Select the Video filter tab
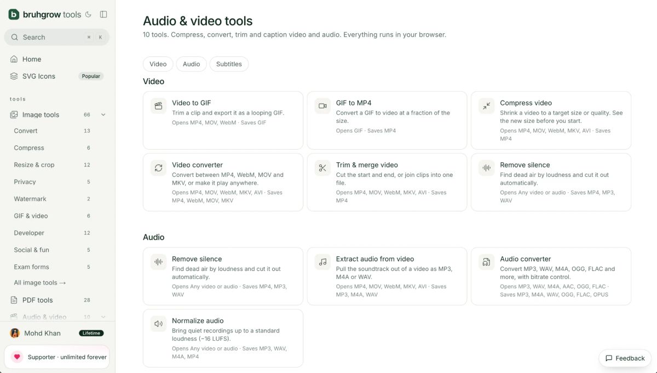Screen dimensions: 657x373 [158, 64]
